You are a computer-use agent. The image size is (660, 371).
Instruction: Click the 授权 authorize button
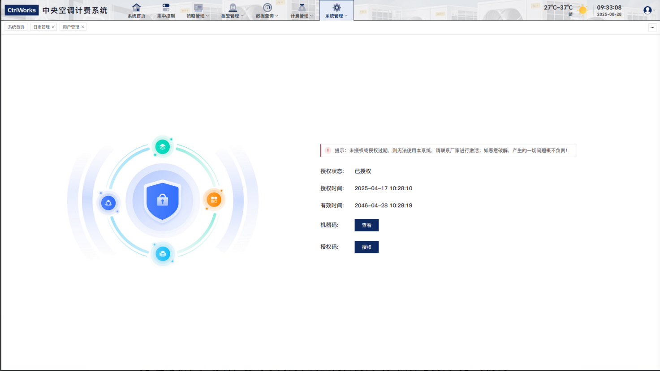(x=367, y=247)
